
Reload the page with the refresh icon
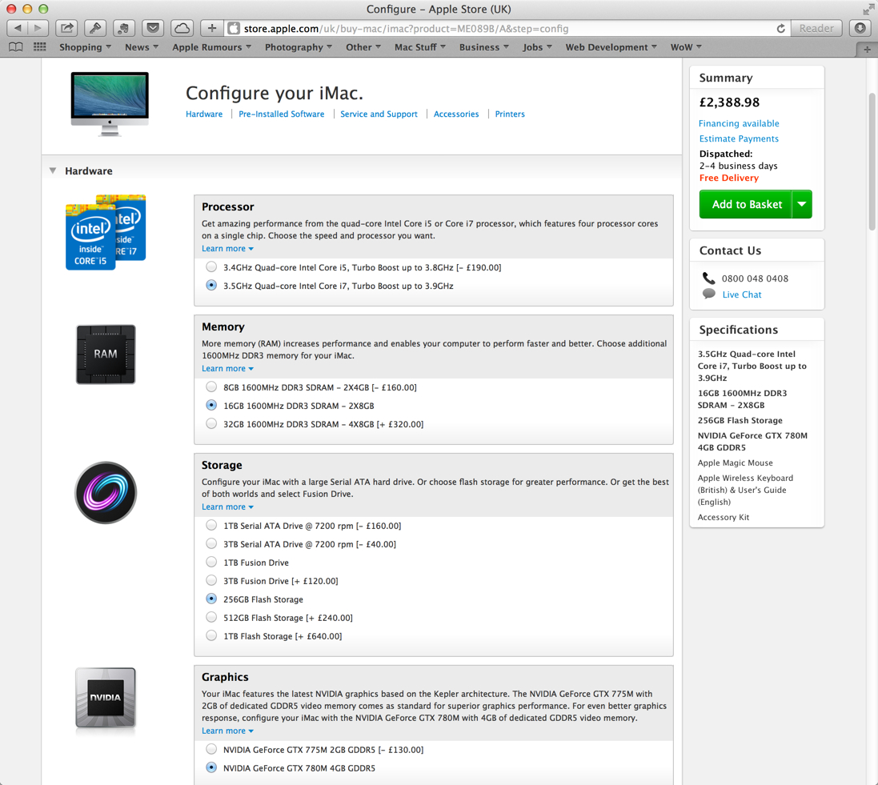pos(780,29)
